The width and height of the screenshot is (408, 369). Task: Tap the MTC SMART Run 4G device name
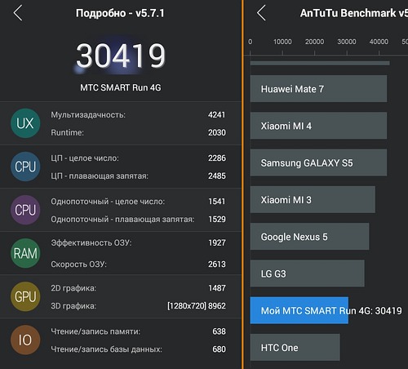point(121,87)
